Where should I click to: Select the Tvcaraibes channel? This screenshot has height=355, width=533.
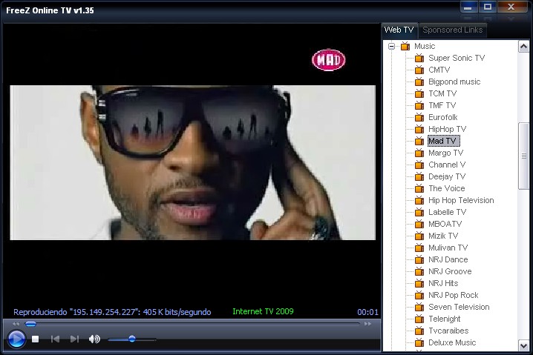tap(448, 331)
